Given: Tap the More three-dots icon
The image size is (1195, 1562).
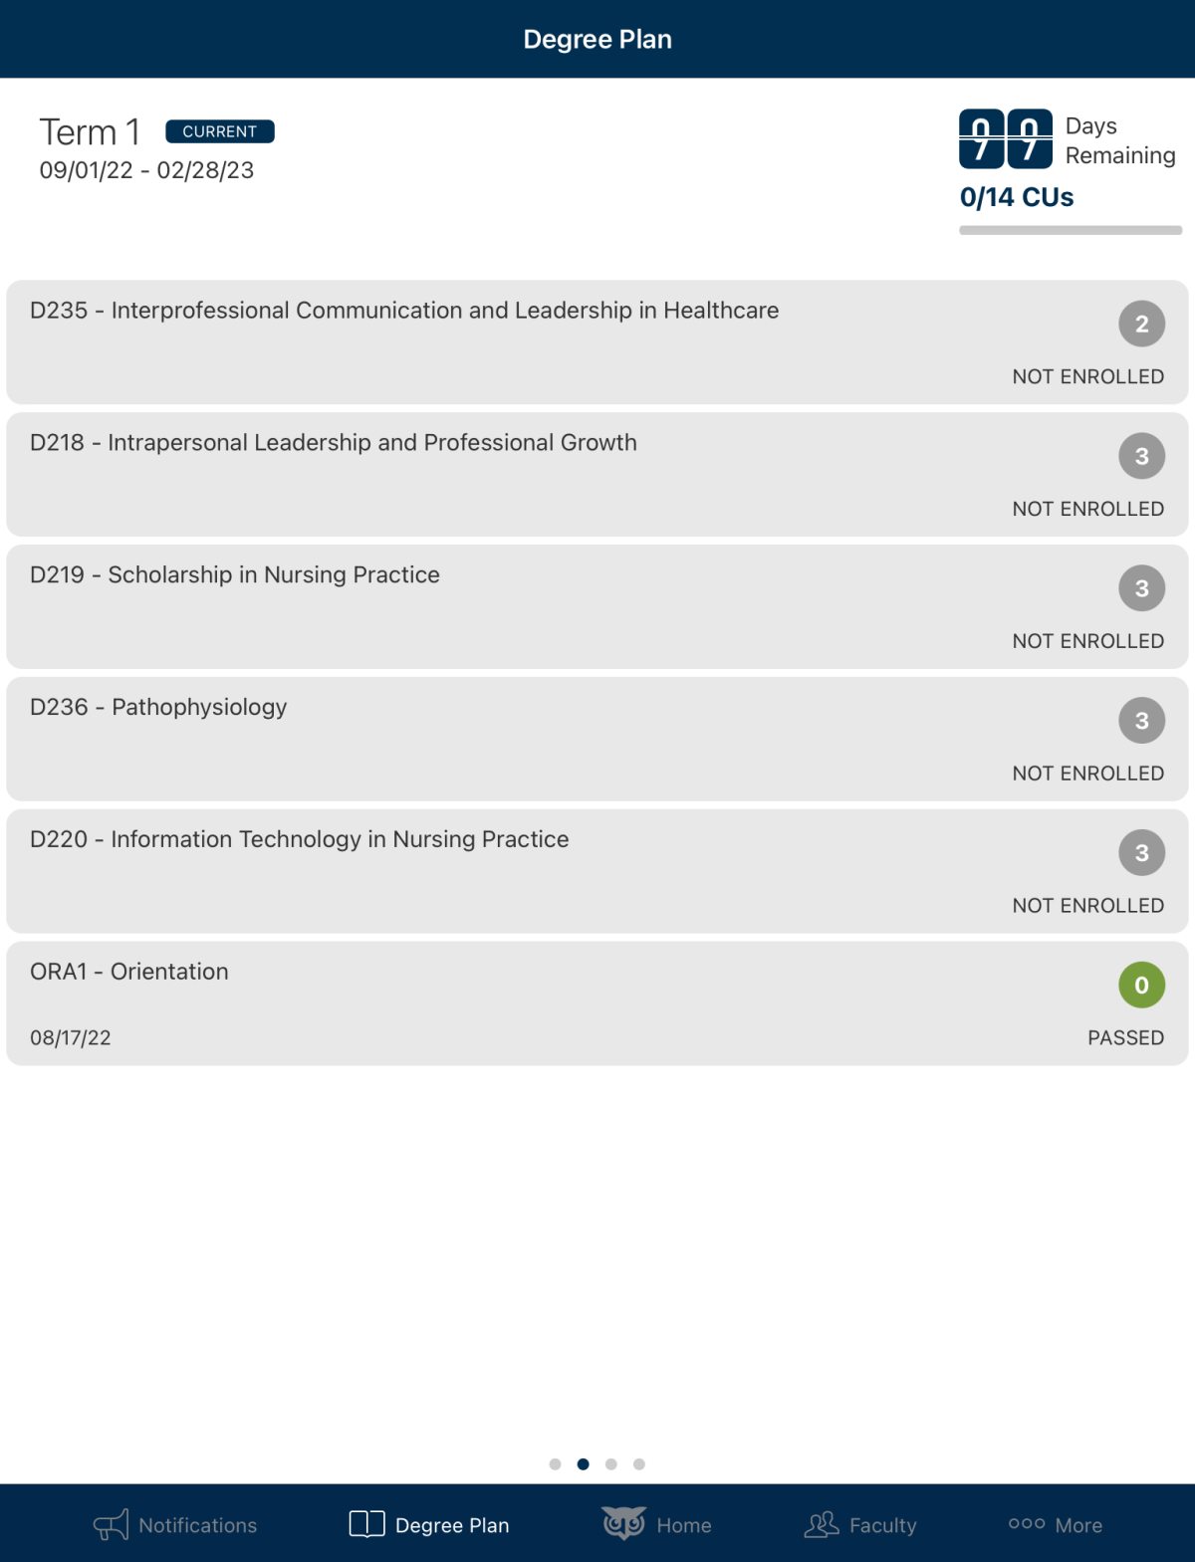Looking at the screenshot, I should point(1027,1523).
